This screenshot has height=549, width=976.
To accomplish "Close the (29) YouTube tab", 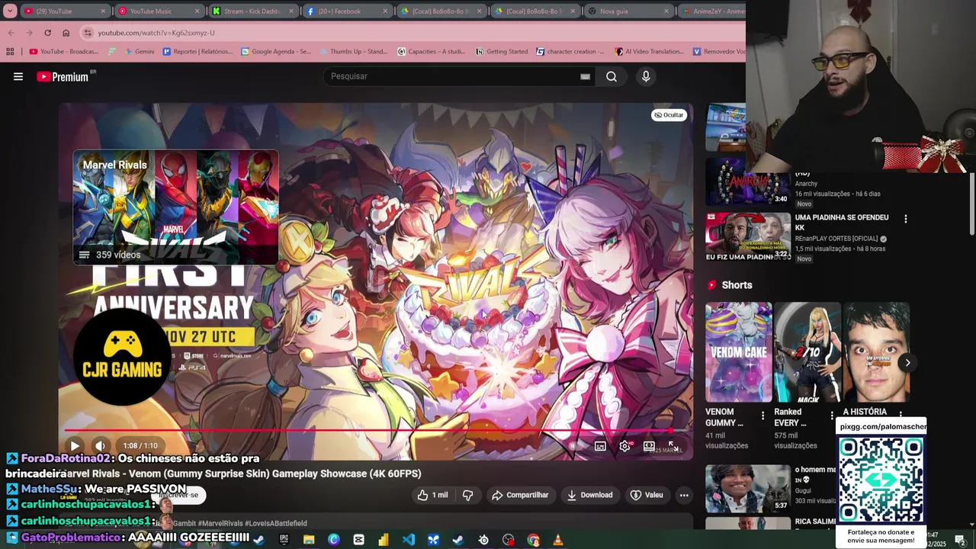I will 103,11.
